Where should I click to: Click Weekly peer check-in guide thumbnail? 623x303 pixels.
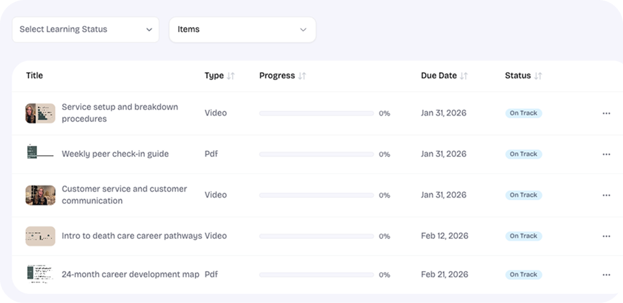click(40, 152)
